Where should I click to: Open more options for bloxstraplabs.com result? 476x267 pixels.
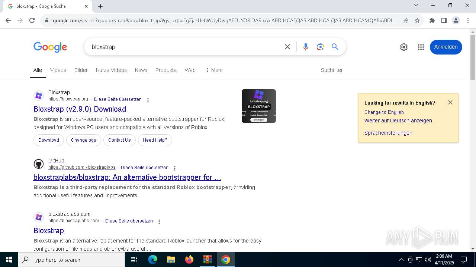pyautogui.click(x=159, y=222)
